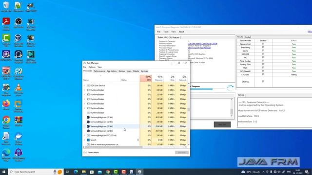Expand the Search process row

84,140
